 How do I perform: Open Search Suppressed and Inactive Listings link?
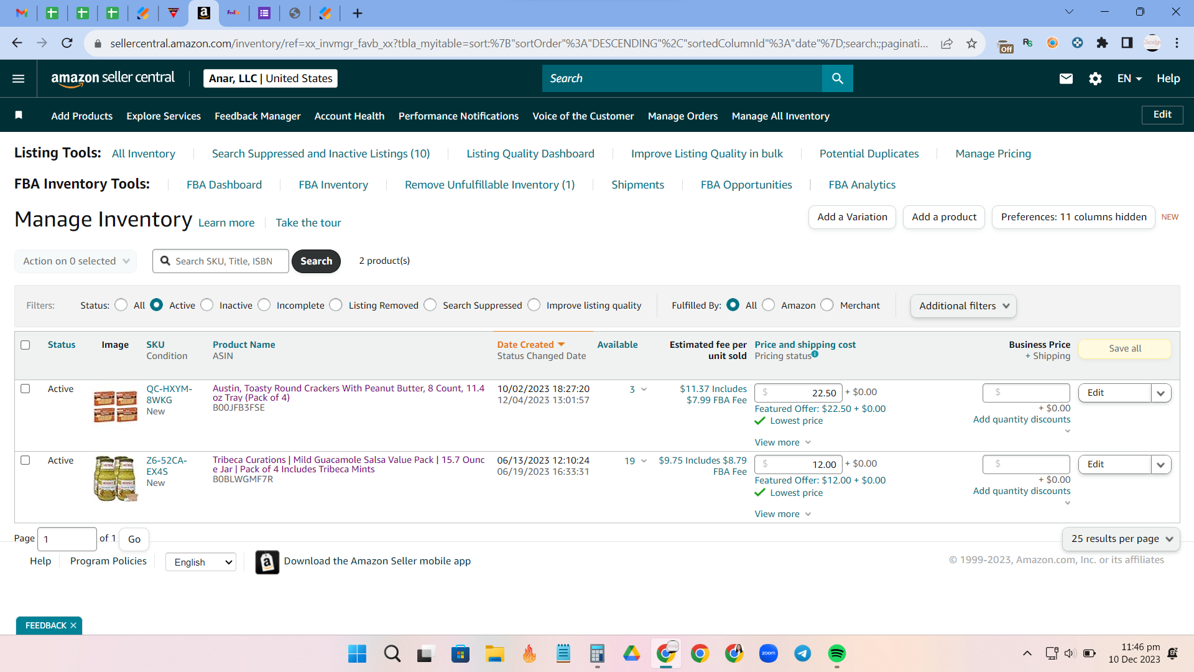tap(321, 154)
